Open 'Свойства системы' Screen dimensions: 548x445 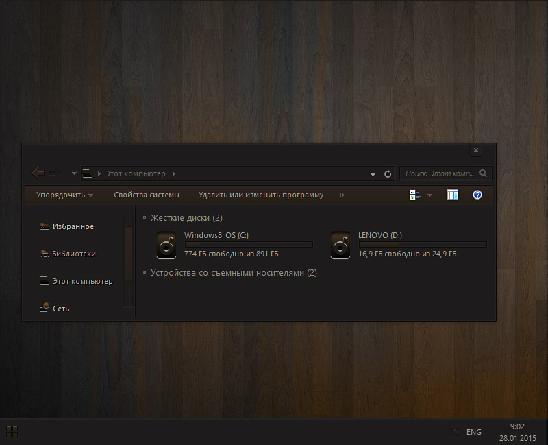pos(147,195)
